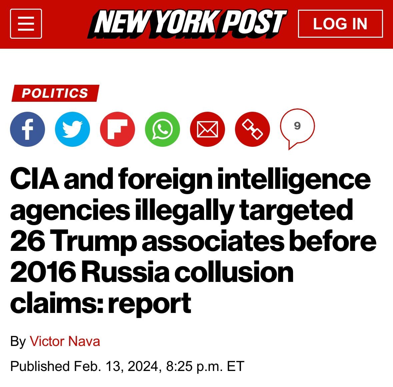Share the article via WhatsApp
393x387 pixels.
(162, 129)
